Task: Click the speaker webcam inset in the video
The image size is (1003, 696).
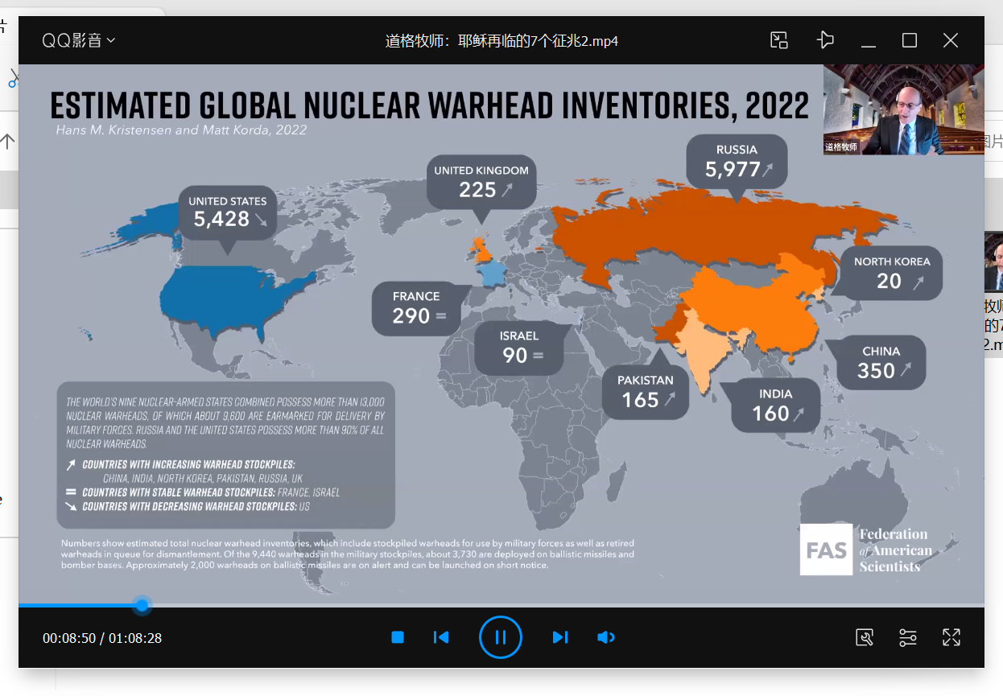Action: tap(903, 109)
